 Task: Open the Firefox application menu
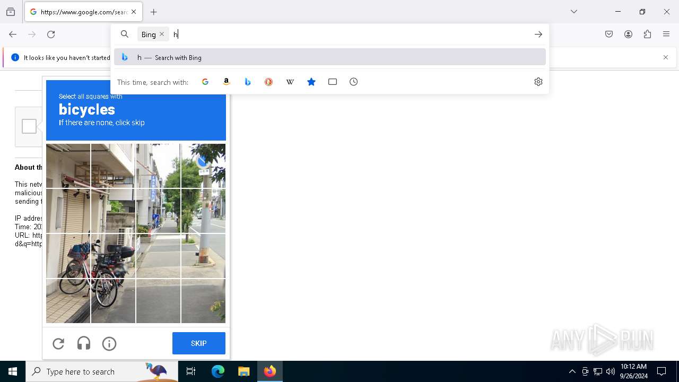point(666,34)
